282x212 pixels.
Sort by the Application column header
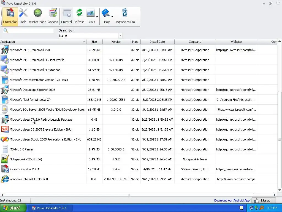(x=43, y=42)
